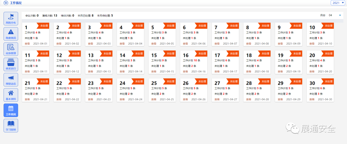Open the 体系运行 archive box icon
The width and height of the screenshot is (347, 144).
pos(11,64)
